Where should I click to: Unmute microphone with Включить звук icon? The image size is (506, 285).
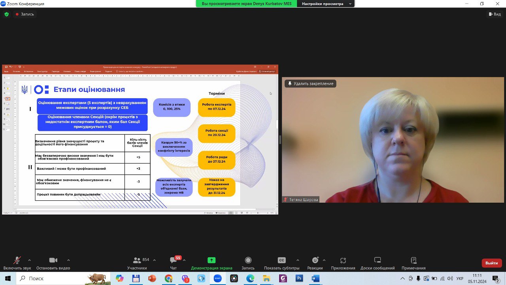tap(17, 260)
